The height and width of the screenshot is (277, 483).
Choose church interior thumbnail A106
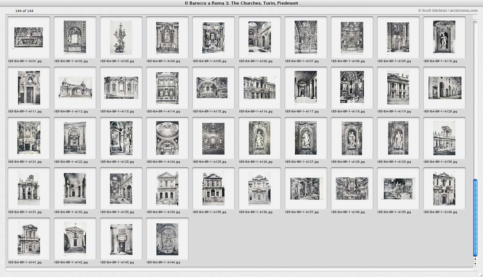[x=260, y=37]
